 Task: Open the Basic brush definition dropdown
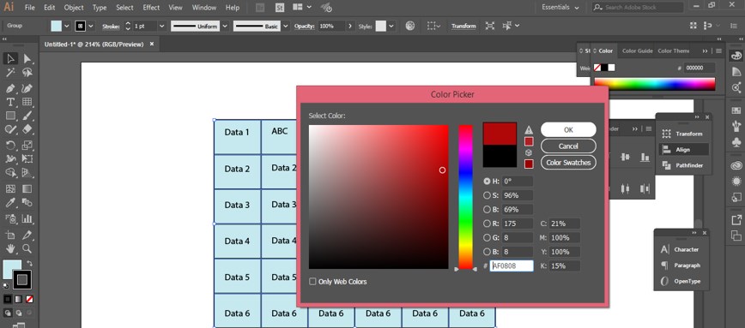286,26
